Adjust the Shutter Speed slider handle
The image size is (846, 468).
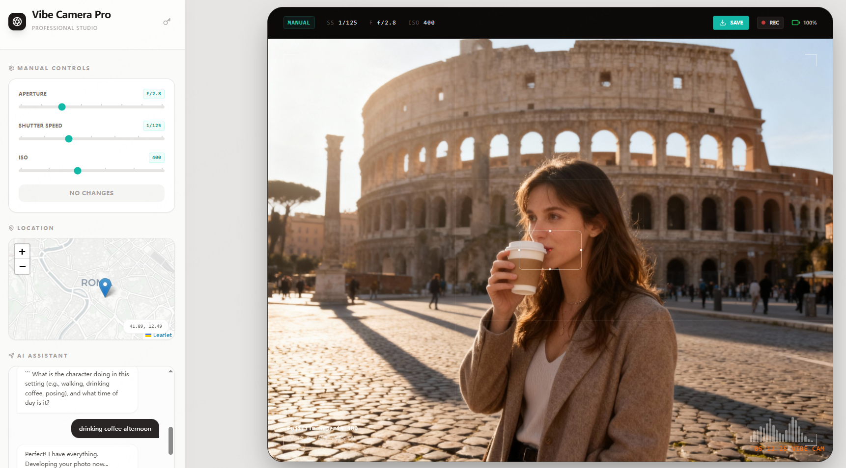[69, 139]
